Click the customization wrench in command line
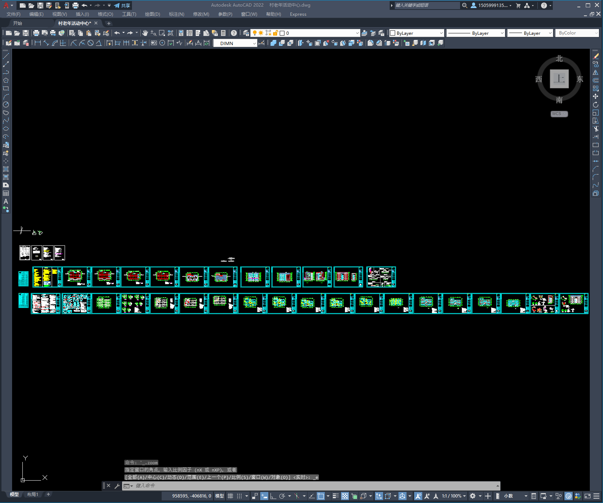Viewport: 603px width, 503px height. [x=117, y=486]
